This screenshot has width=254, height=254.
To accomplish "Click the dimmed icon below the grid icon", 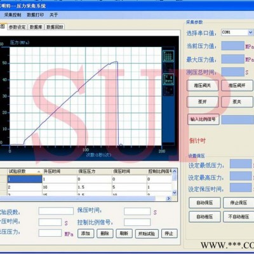I will click(x=168, y=68).
